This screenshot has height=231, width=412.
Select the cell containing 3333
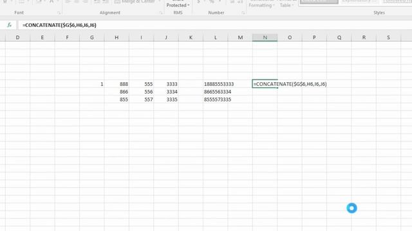point(166,84)
